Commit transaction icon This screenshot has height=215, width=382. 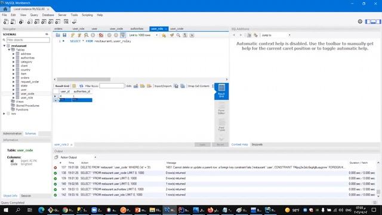109,35
